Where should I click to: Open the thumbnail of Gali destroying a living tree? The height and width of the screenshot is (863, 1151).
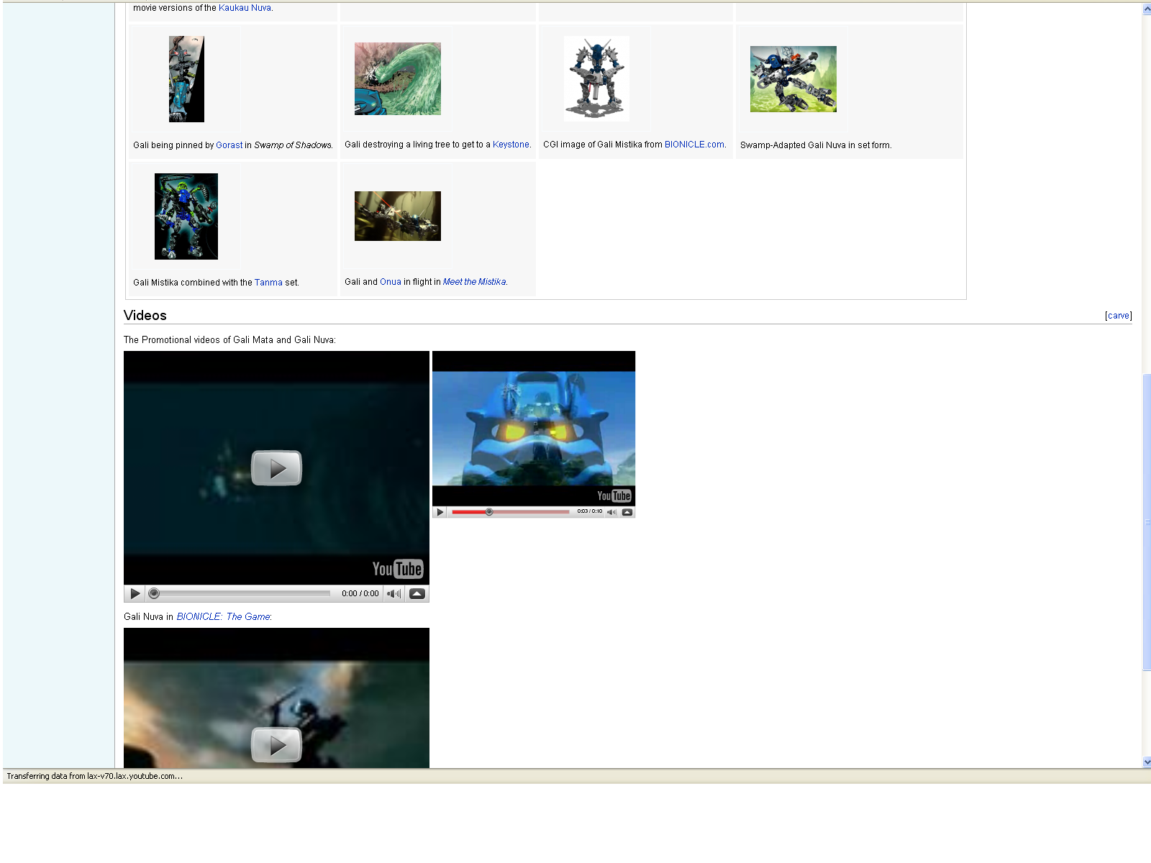pos(397,78)
